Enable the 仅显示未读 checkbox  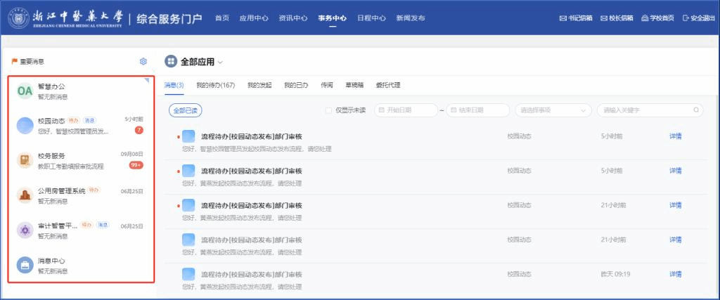tap(328, 110)
